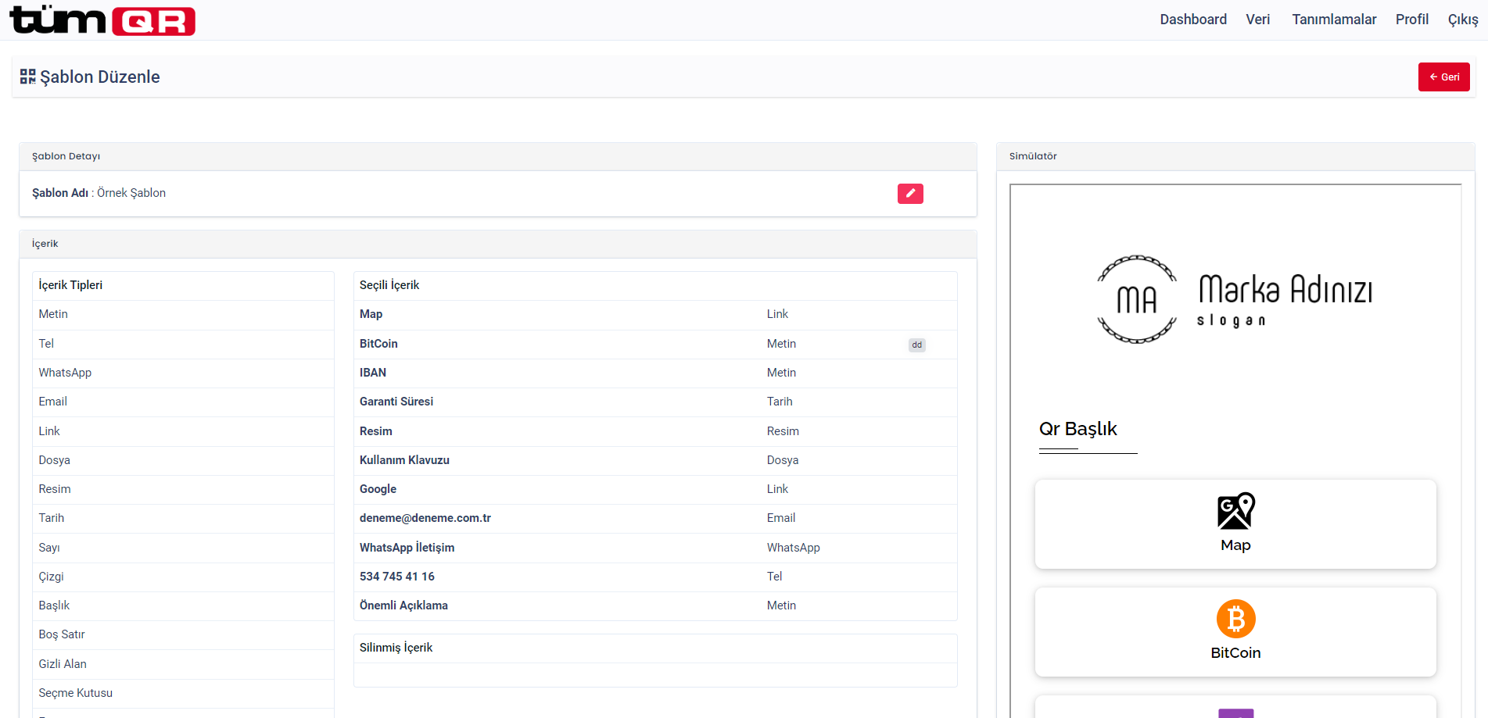
Task: Select Metin content type
Action: (183, 314)
